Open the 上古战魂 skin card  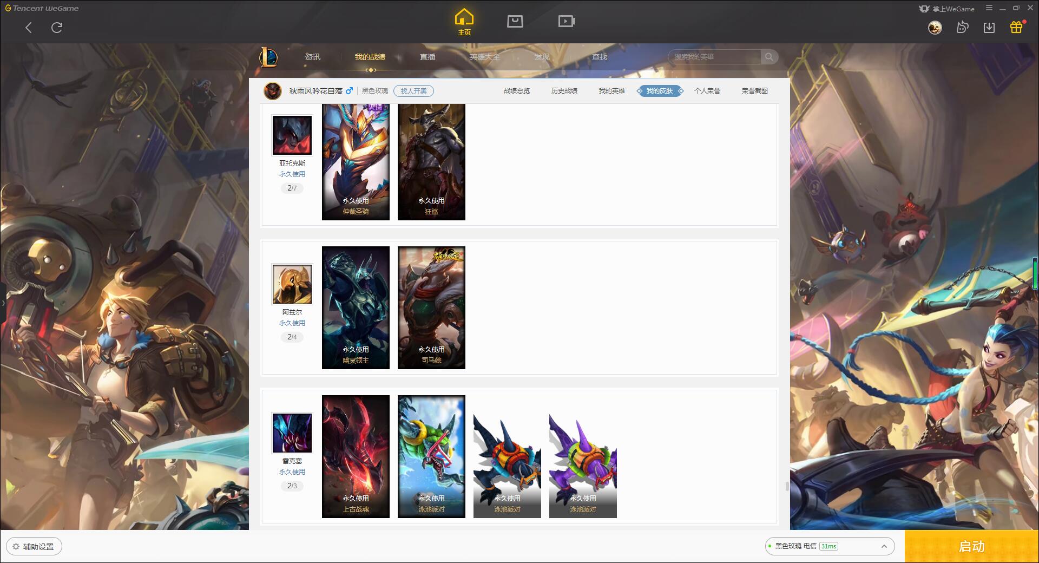tap(356, 456)
